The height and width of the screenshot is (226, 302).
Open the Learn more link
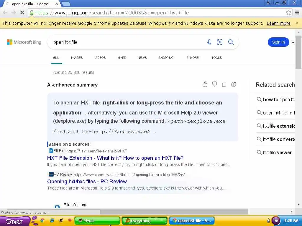pyautogui.click(x=278, y=23)
